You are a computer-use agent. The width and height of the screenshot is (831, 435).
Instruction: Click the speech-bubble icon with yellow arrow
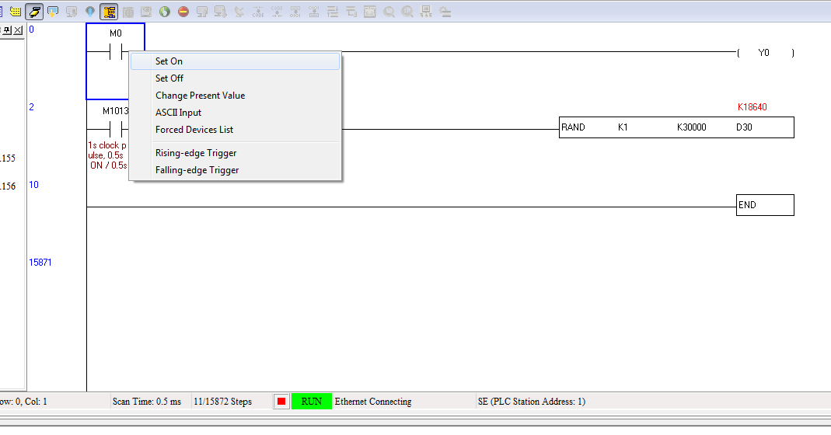pyautogui.click(x=53, y=12)
